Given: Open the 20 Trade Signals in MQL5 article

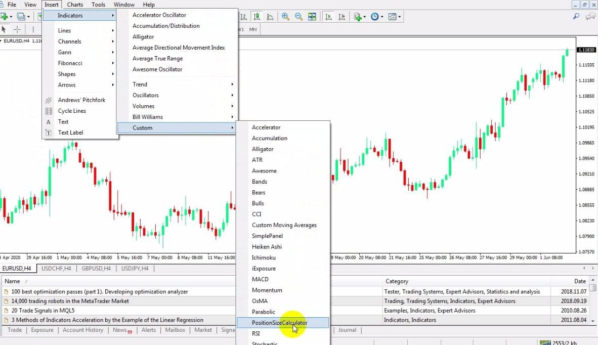Looking at the screenshot, I should (x=42, y=311).
